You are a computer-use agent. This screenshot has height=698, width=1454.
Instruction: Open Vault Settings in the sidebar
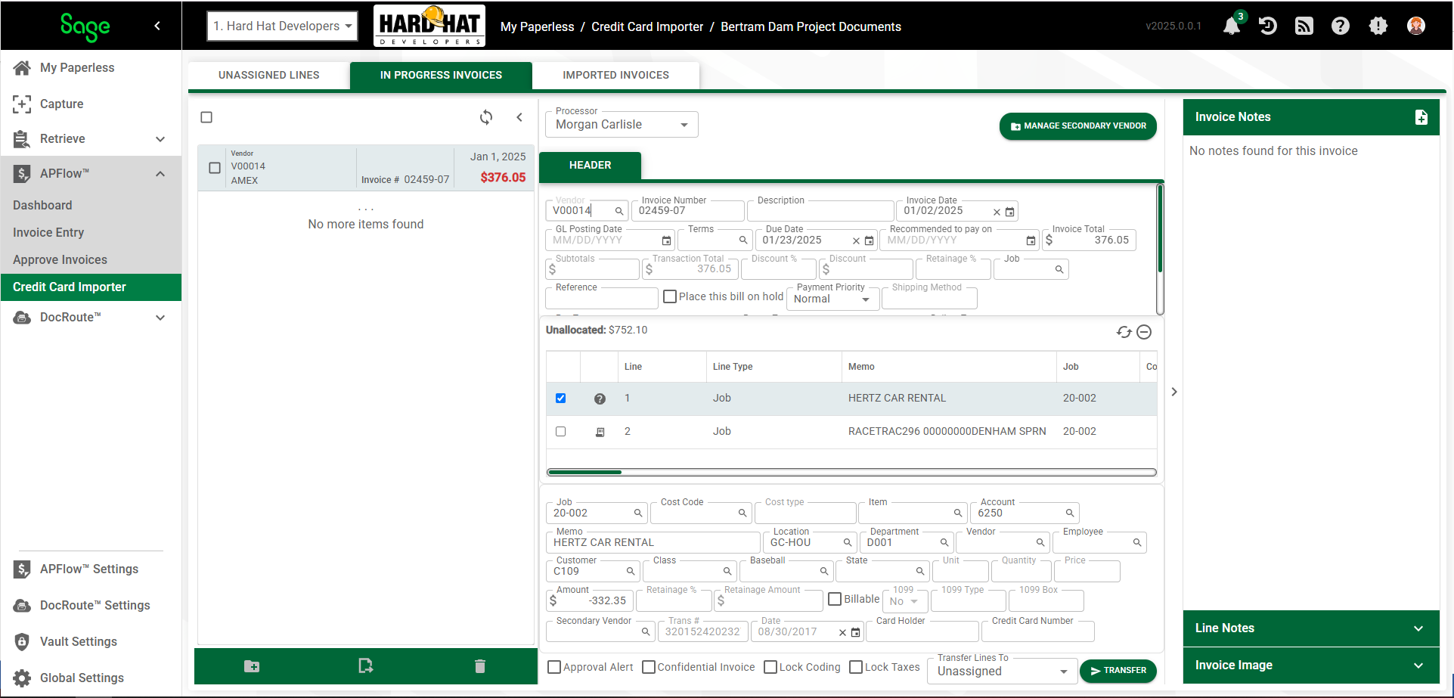(x=78, y=641)
